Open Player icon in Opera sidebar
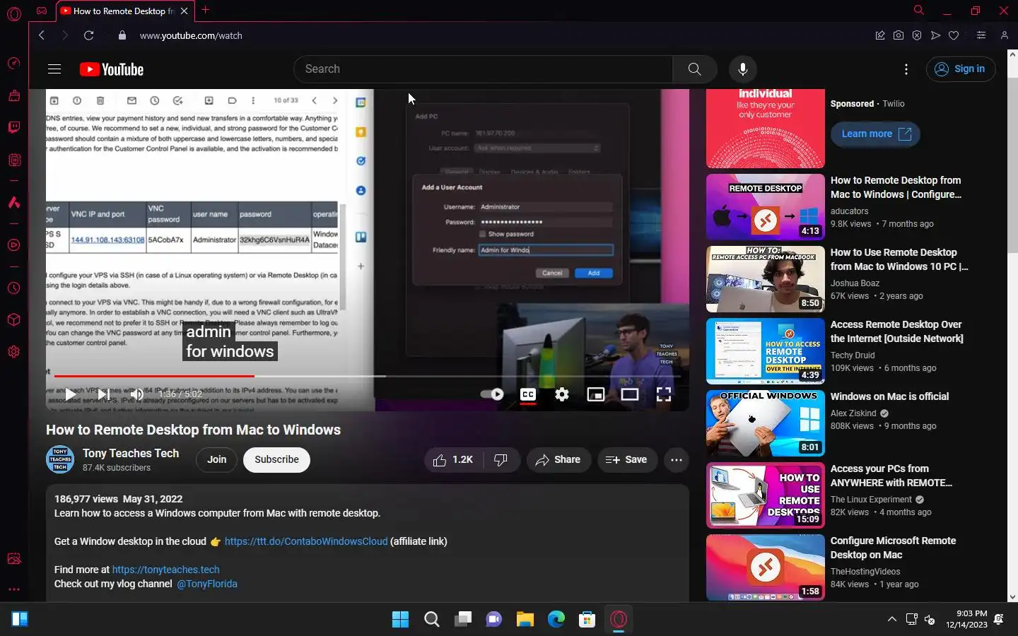The width and height of the screenshot is (1018, 636). 14,245
